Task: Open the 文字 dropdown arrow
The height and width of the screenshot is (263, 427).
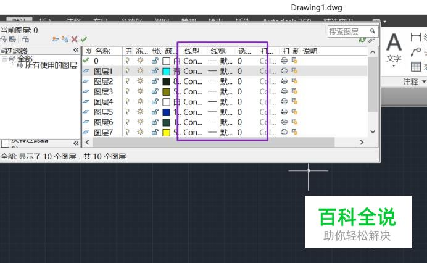Action: click(394, 66)
